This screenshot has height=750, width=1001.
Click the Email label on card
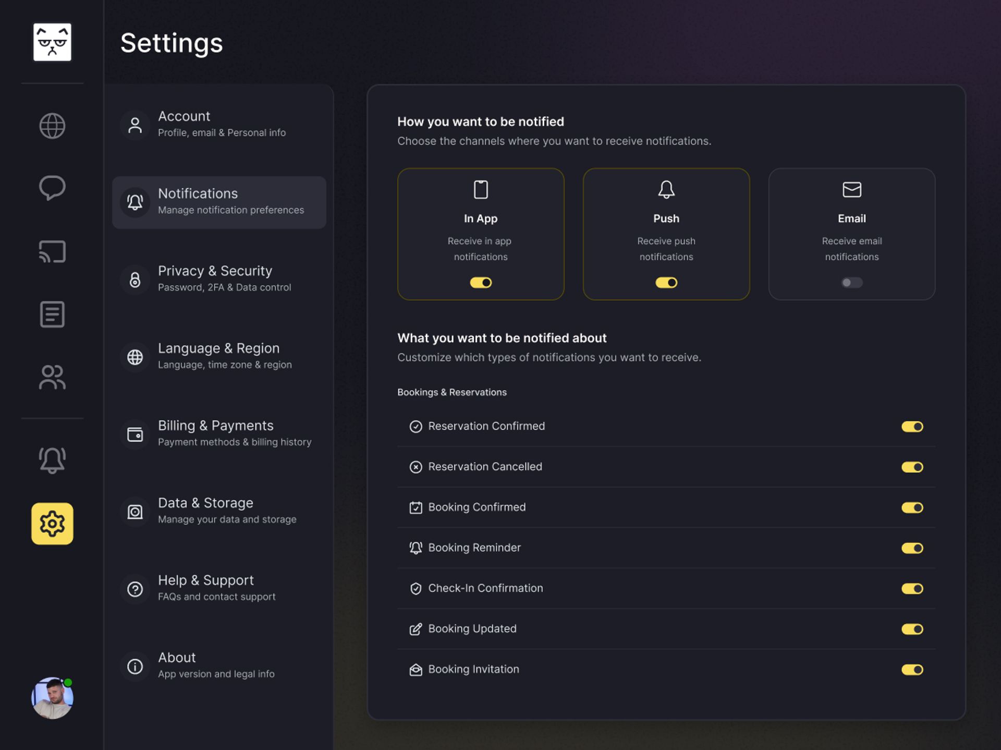tap(852, 219)
